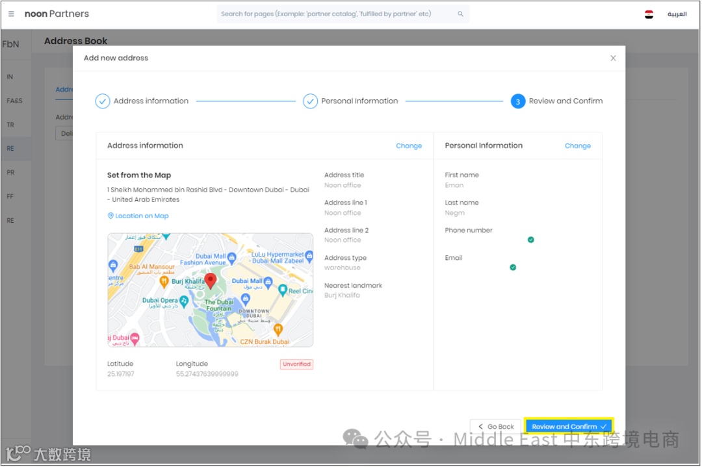The width and height of the screenshot is (702, 467).
Task: Click the Dubai Mall marker on map
Action: click(x=268, y=281)
